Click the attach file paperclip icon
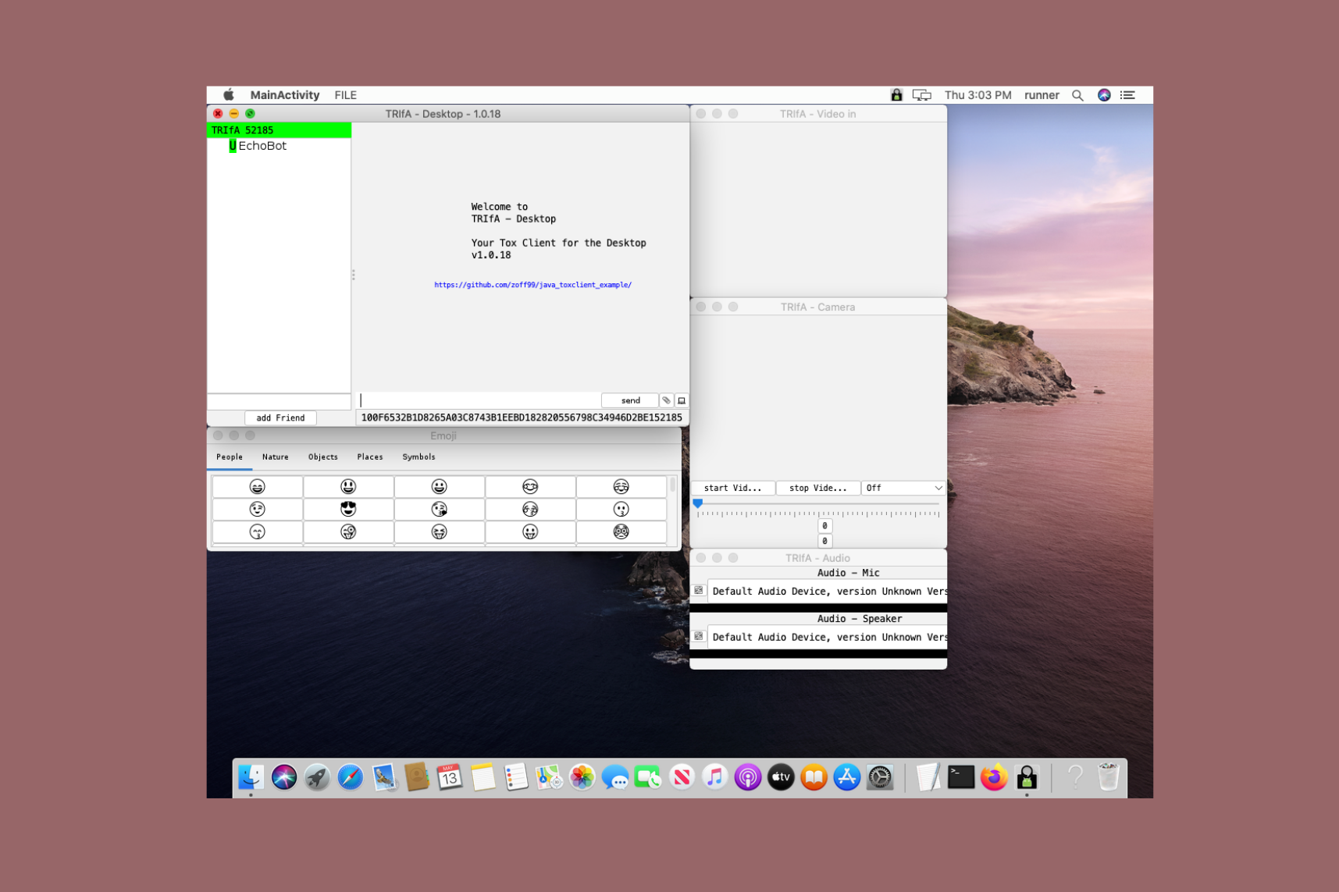1339x892 pixels. (666, 400)
